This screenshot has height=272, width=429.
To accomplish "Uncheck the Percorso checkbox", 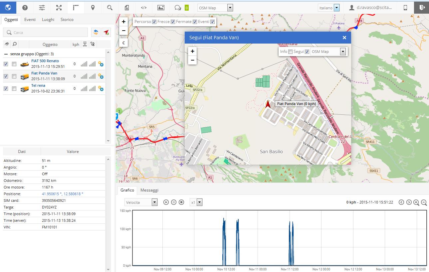I will [154, 22].
